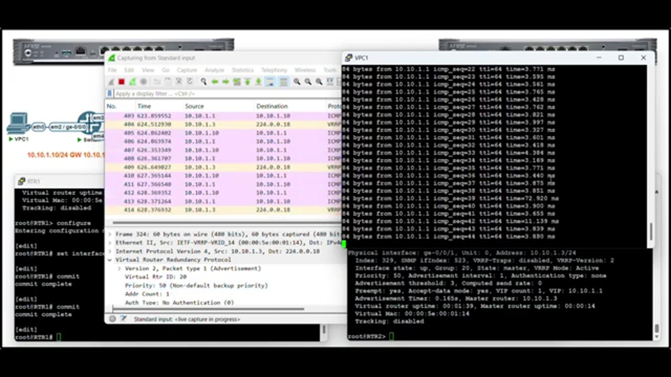The width and height of the screenshot is (671, 377).
Task: Open the Analyze menu in Wireshark
Action: point(214,70)
